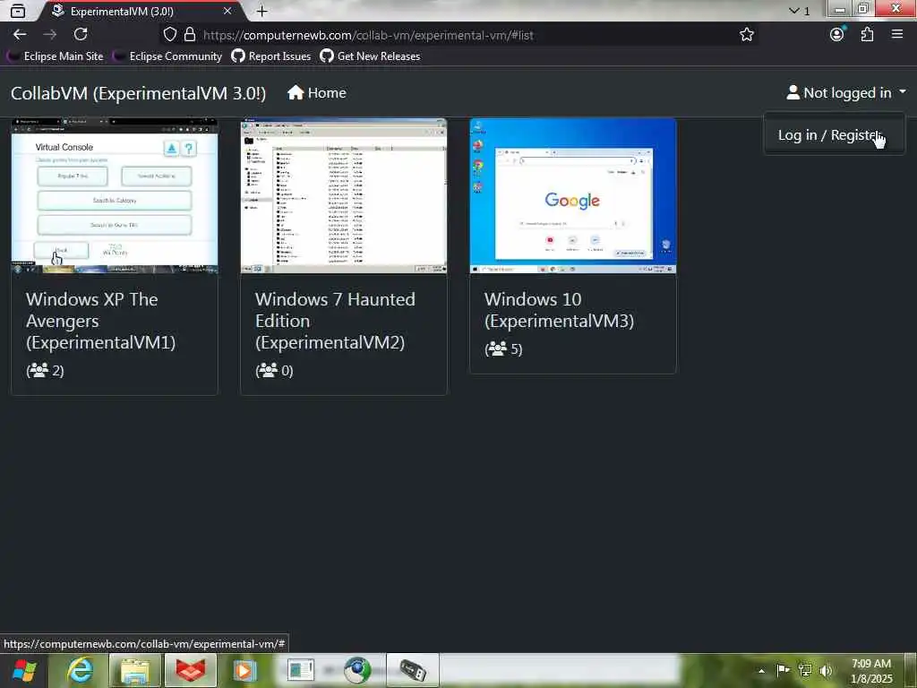Click the Action Center flag tray icon
917x688 pixels.
[x=783, y=670]
